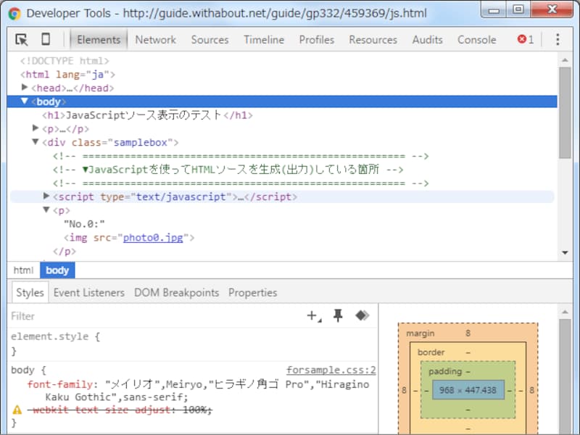
Task: Toggle device mode phone icon
Action: pyautogui.click(x=46, y=39)
